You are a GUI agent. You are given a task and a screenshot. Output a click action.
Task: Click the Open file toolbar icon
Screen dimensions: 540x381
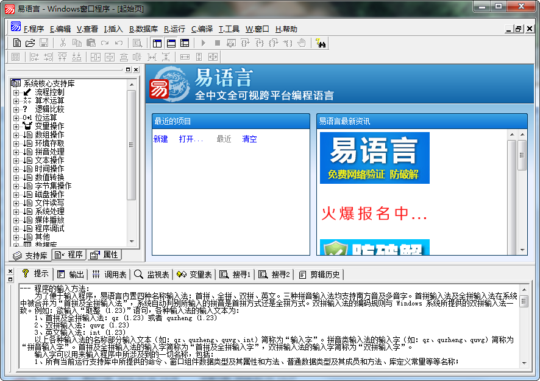30,43
